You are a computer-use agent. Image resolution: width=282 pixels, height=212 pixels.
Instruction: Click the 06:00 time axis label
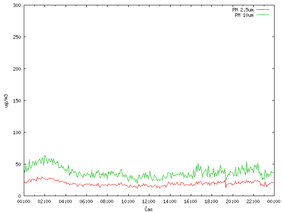click(x=86, y=201)
